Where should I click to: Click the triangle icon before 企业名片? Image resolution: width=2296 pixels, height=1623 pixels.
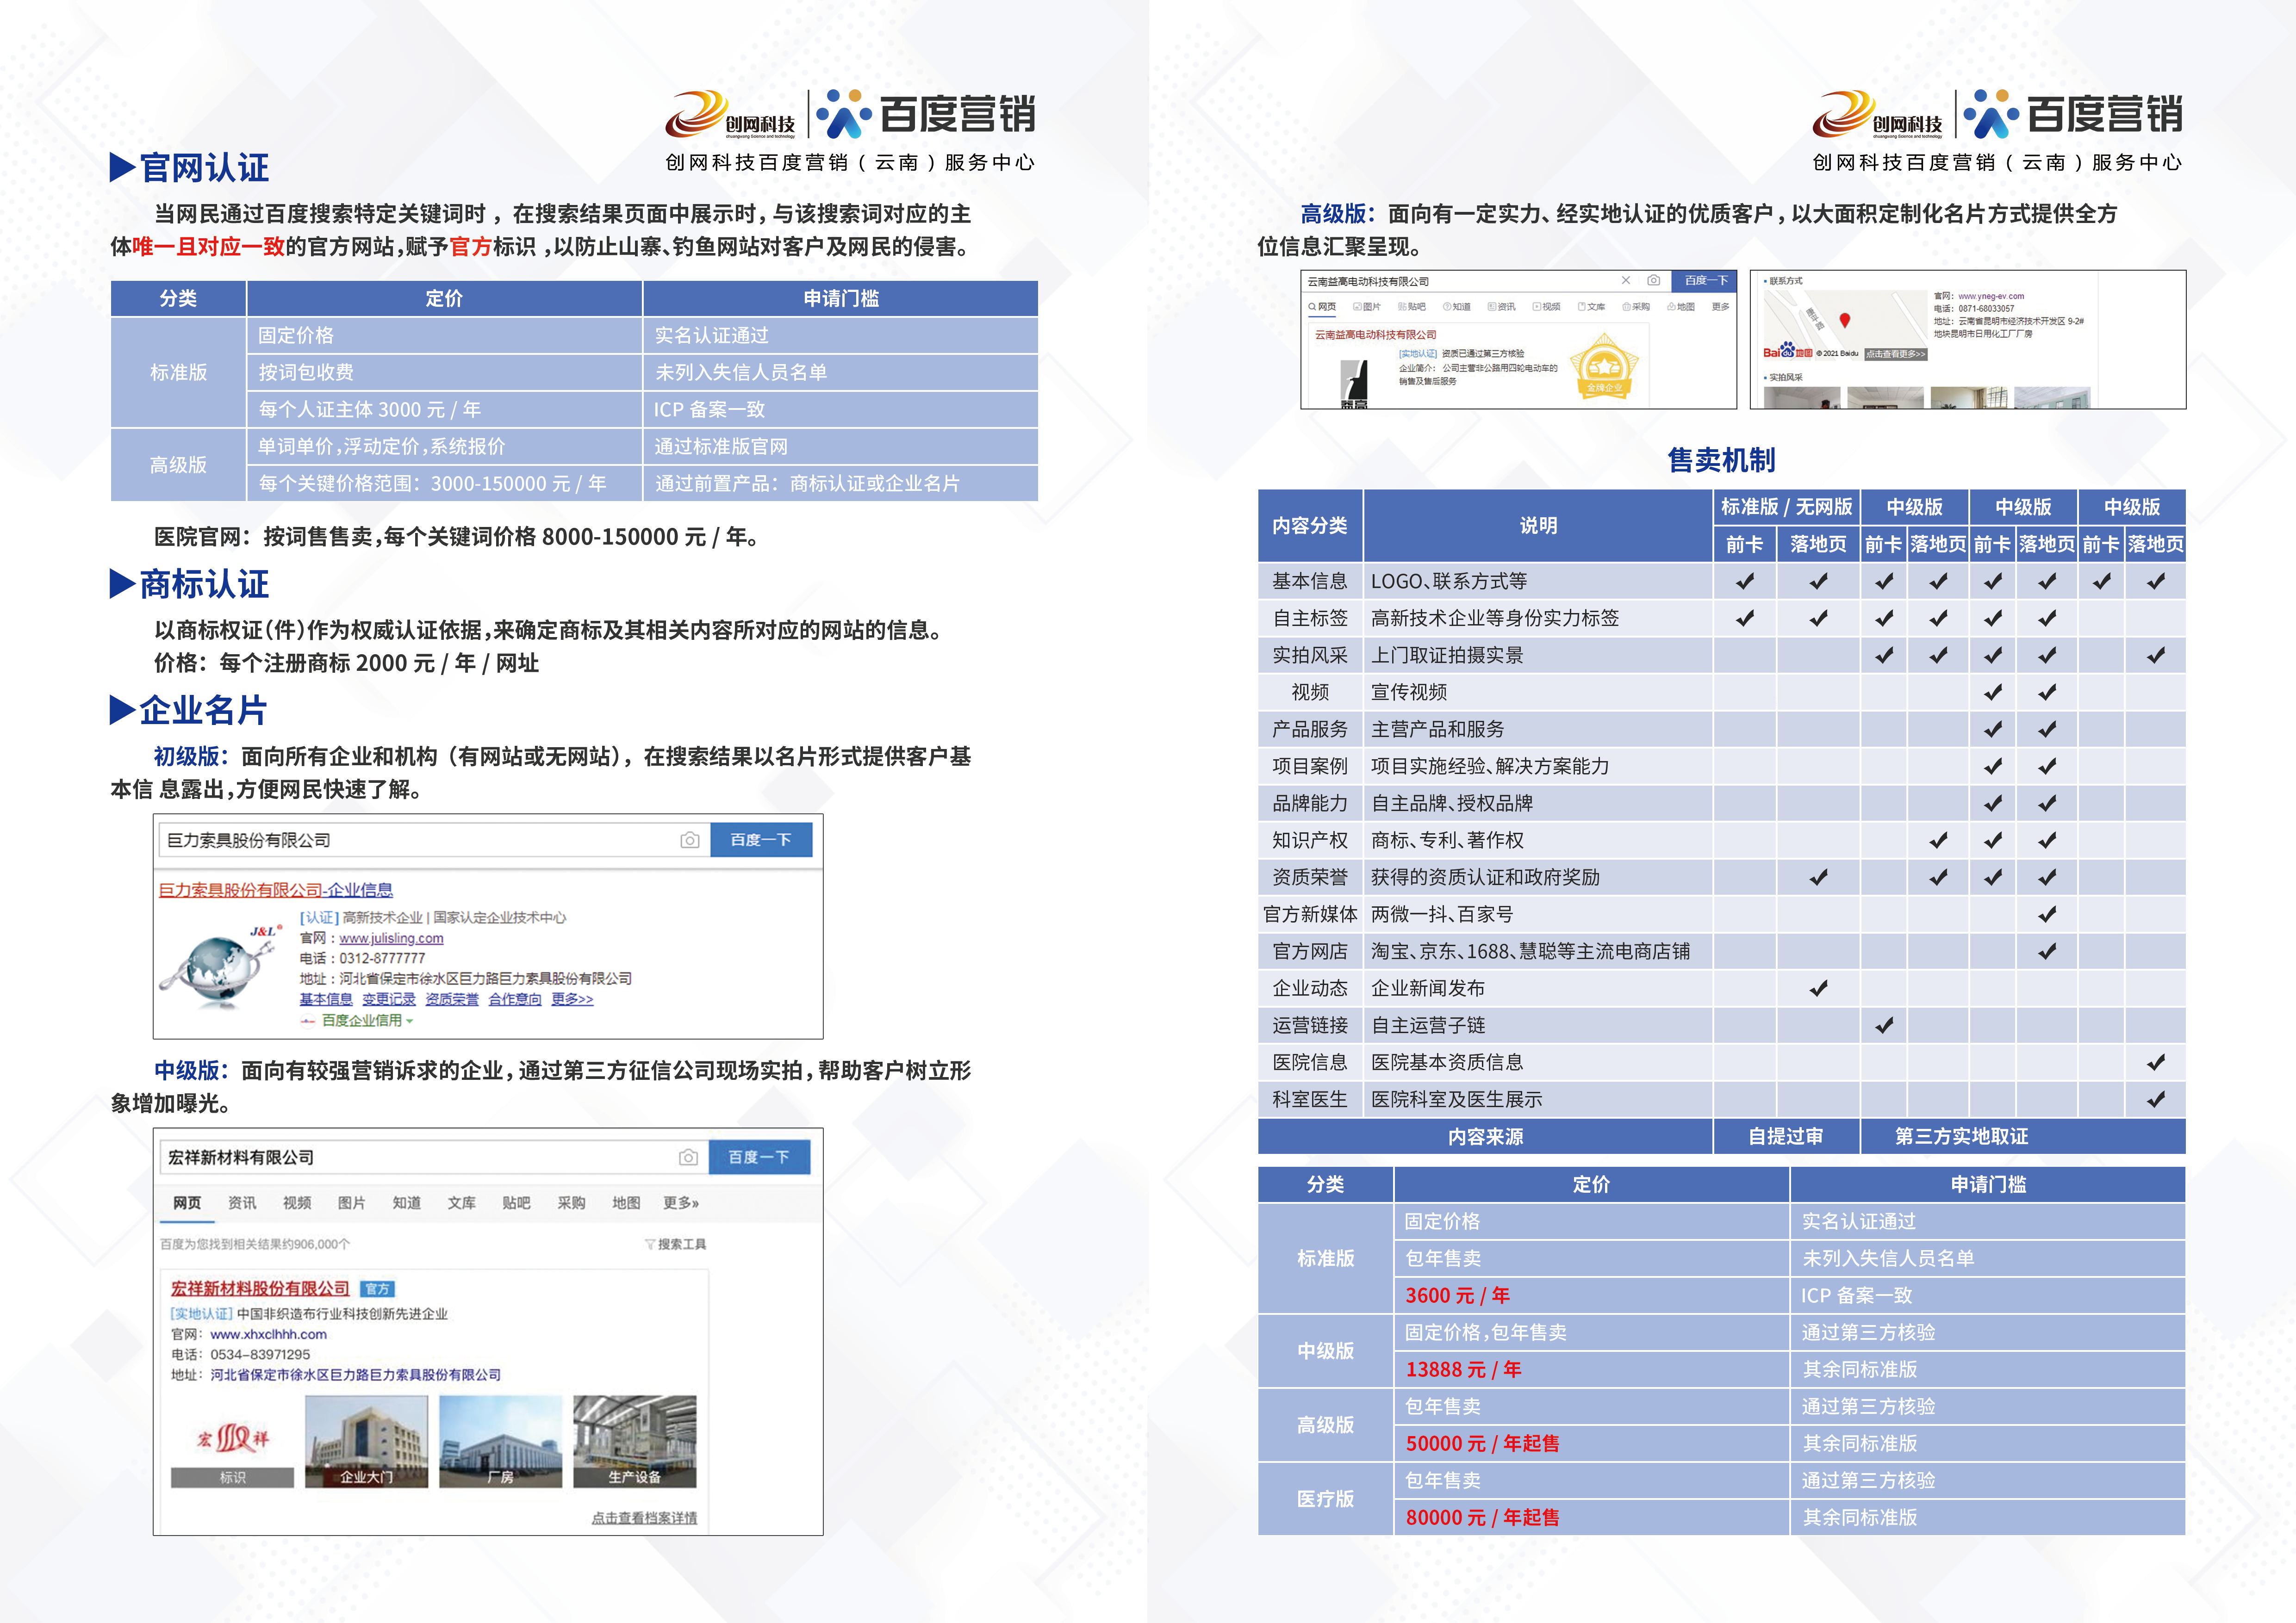tap(122, 710)
